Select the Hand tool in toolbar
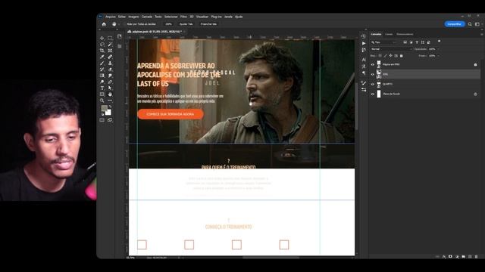Image resolution: width=485 pixels, height=272 pixels. click(x=110, y=94)
